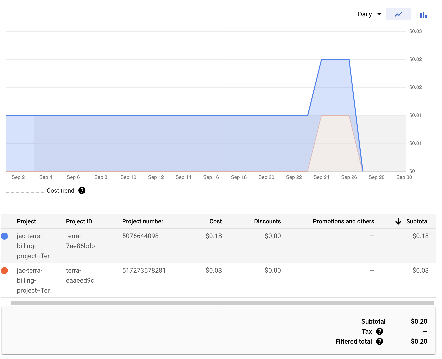
Task: Open Cost trend help icon
Action: [82, 190]
